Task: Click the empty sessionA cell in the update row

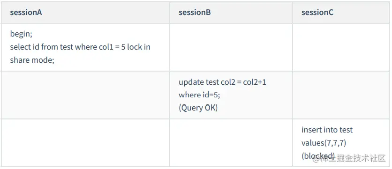Action: pos(85,95)
